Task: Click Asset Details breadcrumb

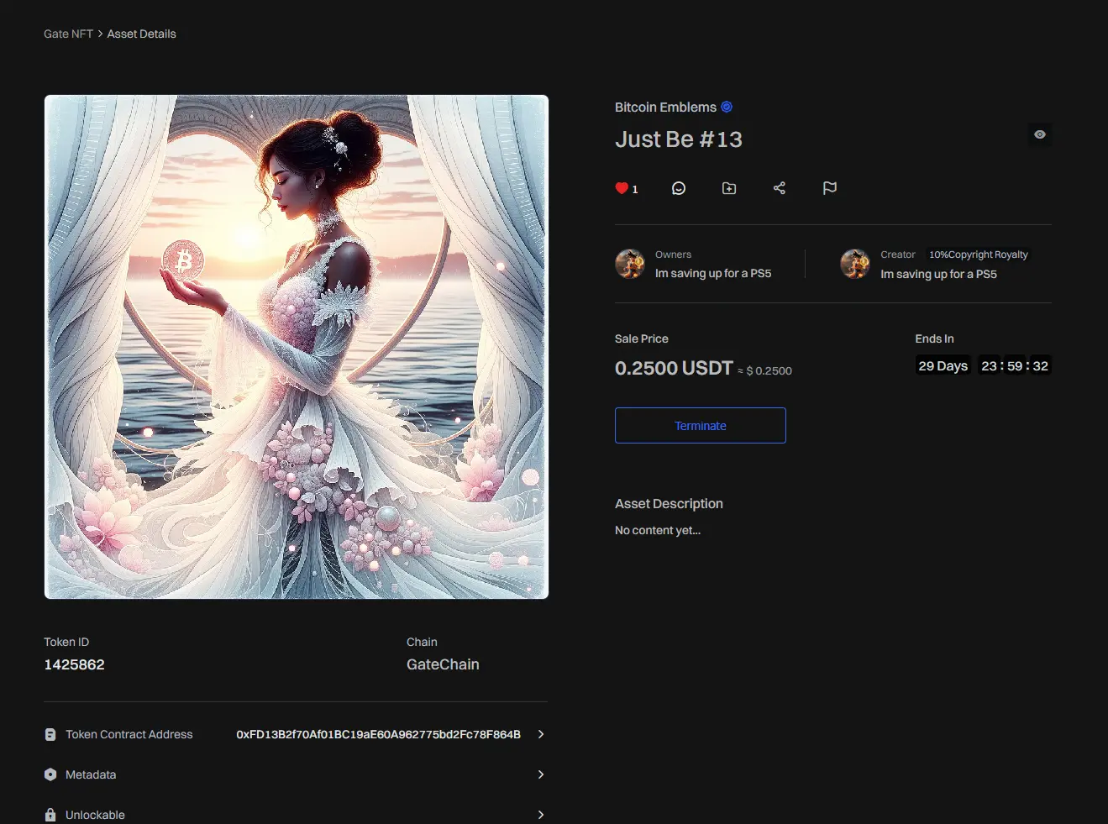Action: pyautogui.click(x=141, y=34)
